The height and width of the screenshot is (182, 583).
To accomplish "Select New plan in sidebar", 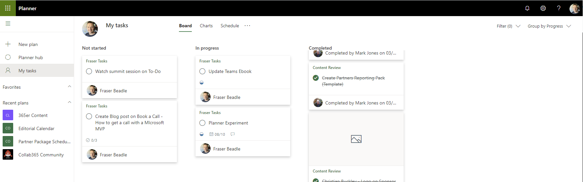I will coord(37,44).
